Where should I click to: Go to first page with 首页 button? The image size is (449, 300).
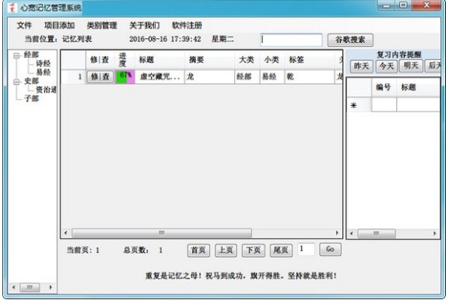[198, 250]
